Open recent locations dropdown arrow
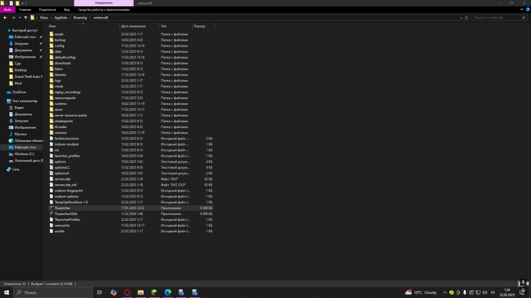 pyautogui.click(x=20, y=17)
